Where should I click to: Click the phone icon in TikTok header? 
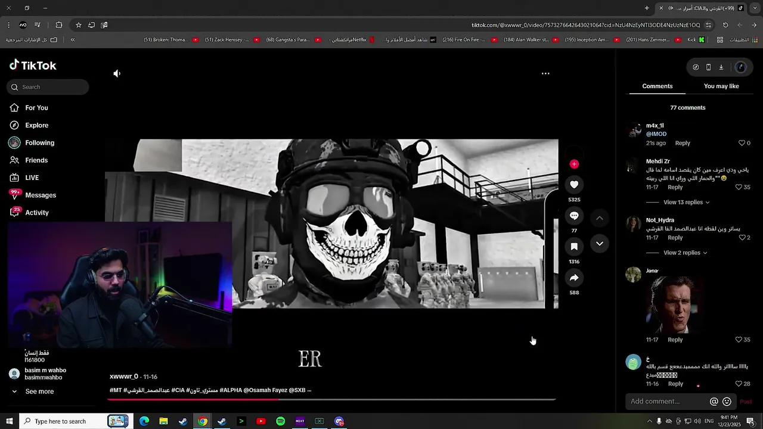point(708,67)
